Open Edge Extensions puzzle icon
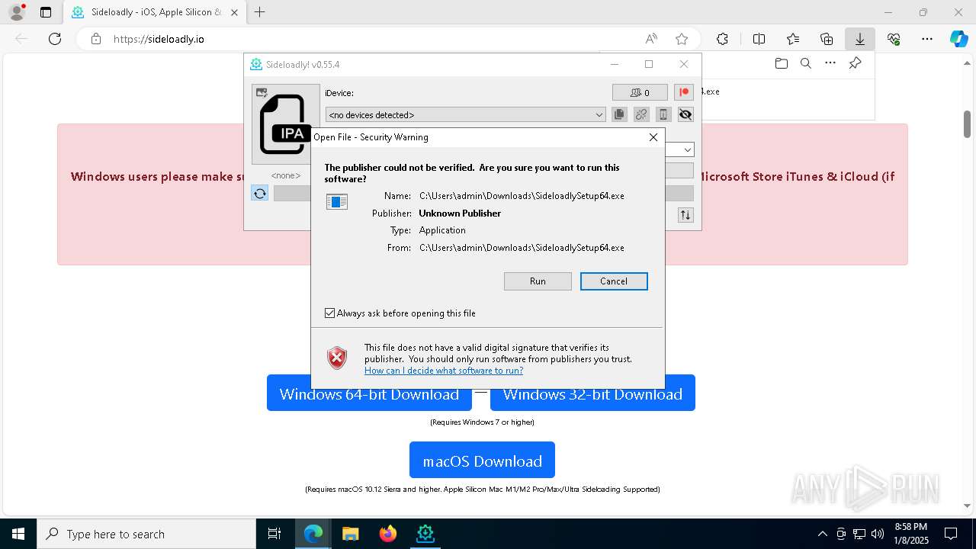976x549 pixels. [x=723, y=39]
